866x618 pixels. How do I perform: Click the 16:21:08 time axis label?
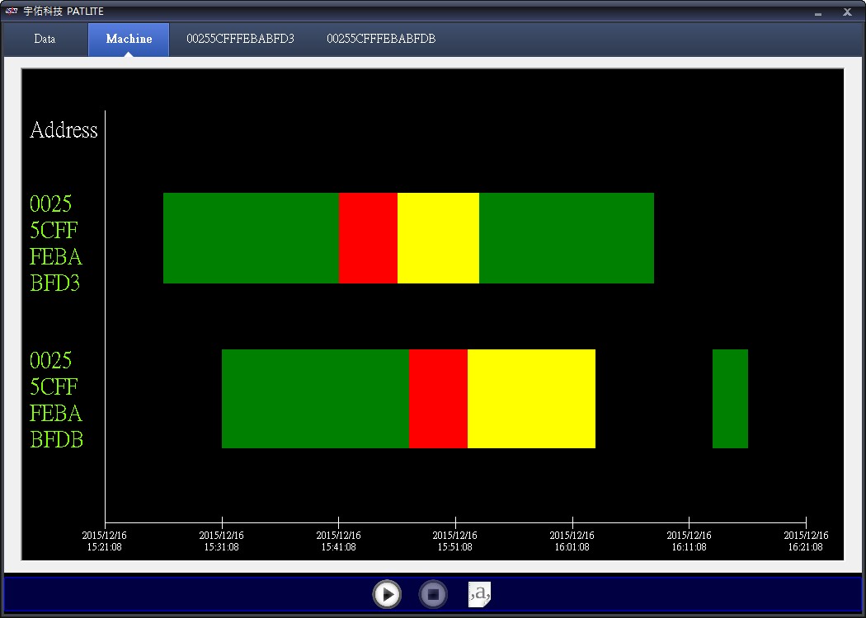(806, 541)
